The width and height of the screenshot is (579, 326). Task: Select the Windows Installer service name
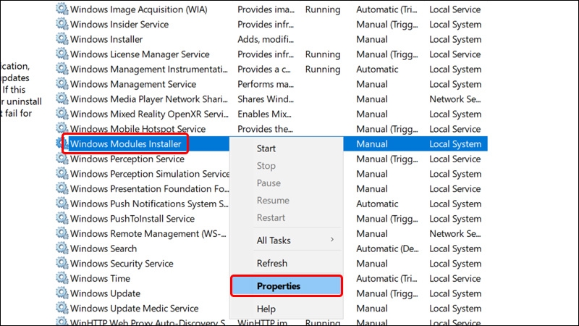(x=106, y=39)
